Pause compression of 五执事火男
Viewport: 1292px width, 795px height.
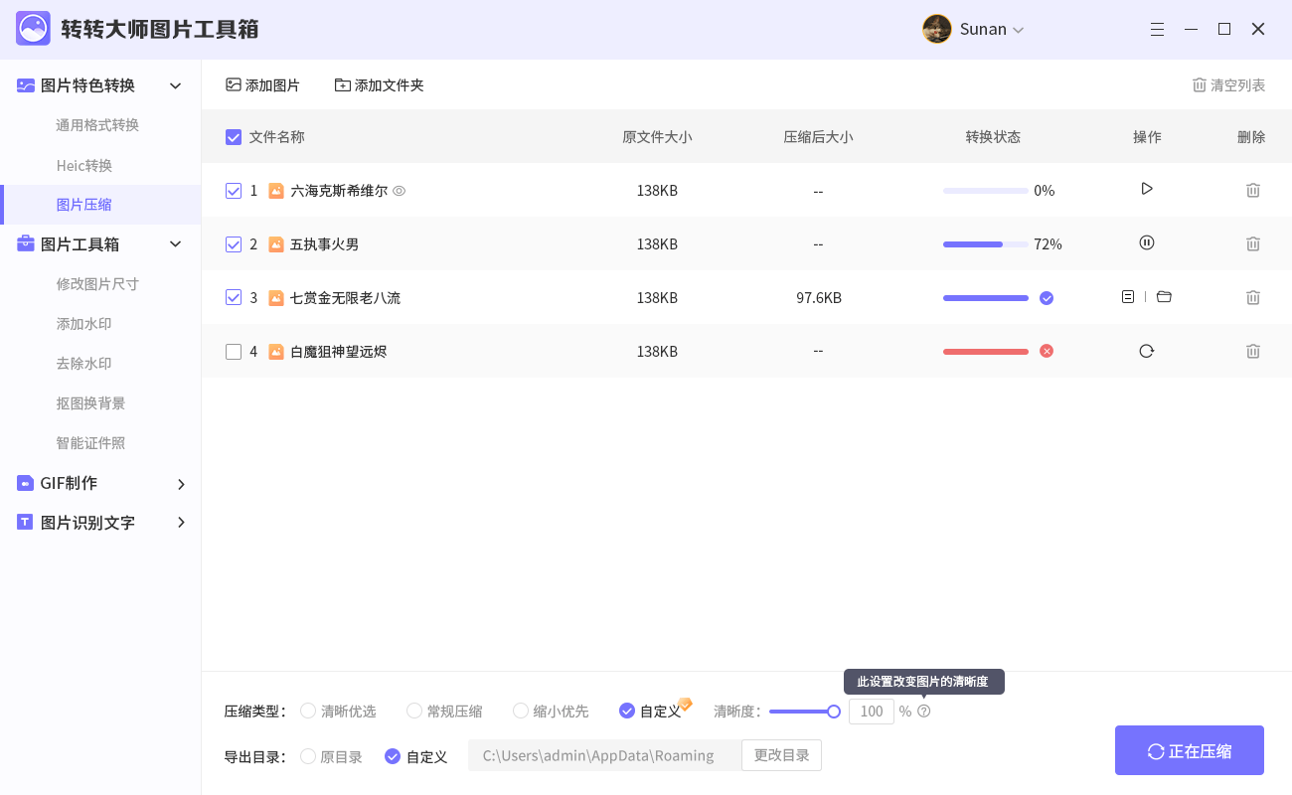point(1147,242)
